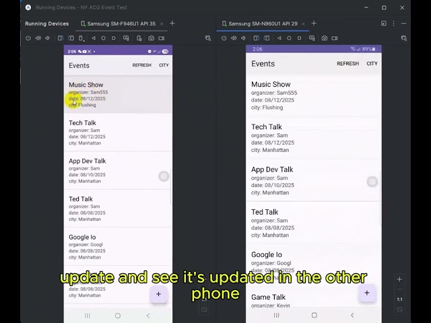This screenshot has height=323, width=431.
Task: Lower volume on the SM-F946U1 device toolbar
Action: (x=48, y=38)
